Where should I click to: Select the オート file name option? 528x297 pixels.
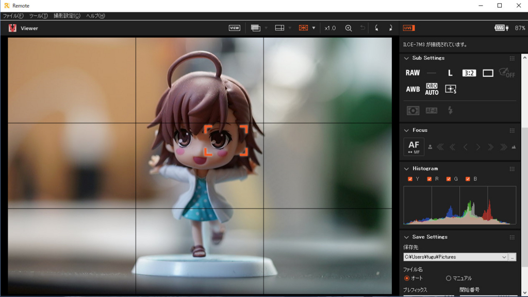pyautogui.click(x=407, y=278)
